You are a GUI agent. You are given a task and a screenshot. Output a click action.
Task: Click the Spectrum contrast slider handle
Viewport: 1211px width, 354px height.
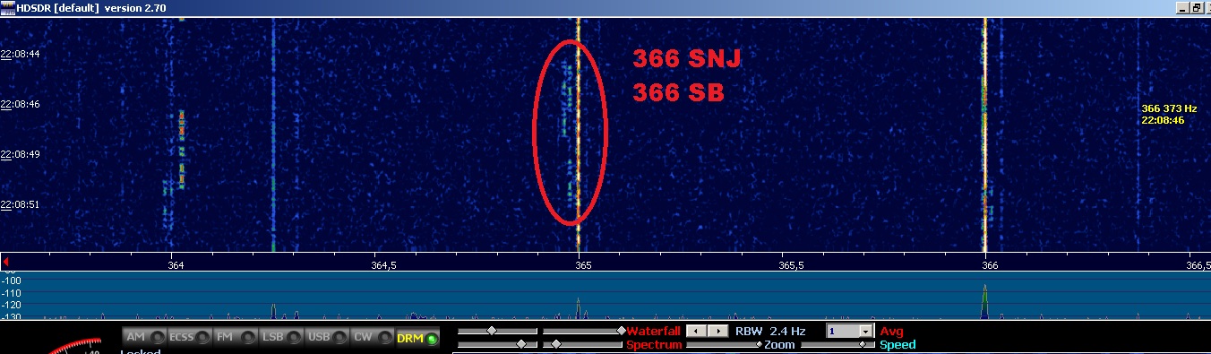point(555,344)
